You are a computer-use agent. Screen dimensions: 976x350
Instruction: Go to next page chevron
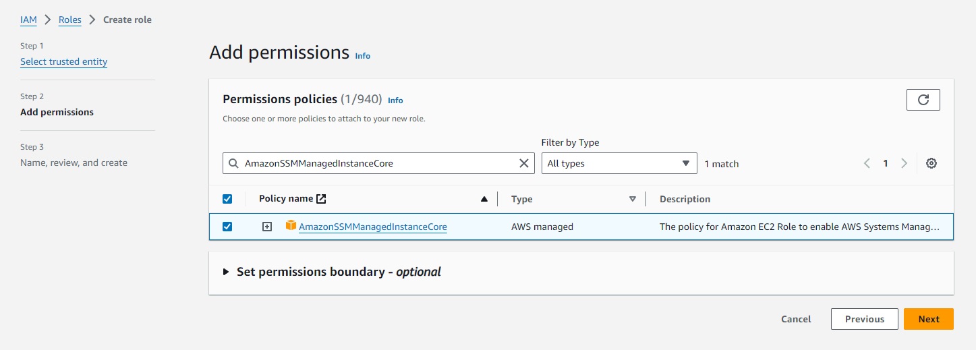[904, 163]
